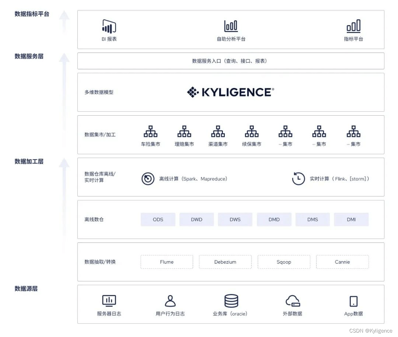Click the Flume dashed box
This screenshot has height=337, width=398.
pyautogui.click(x=167, y=262)
